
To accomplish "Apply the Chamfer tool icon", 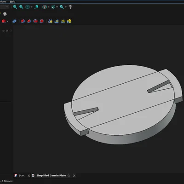I will pos(29,21).
